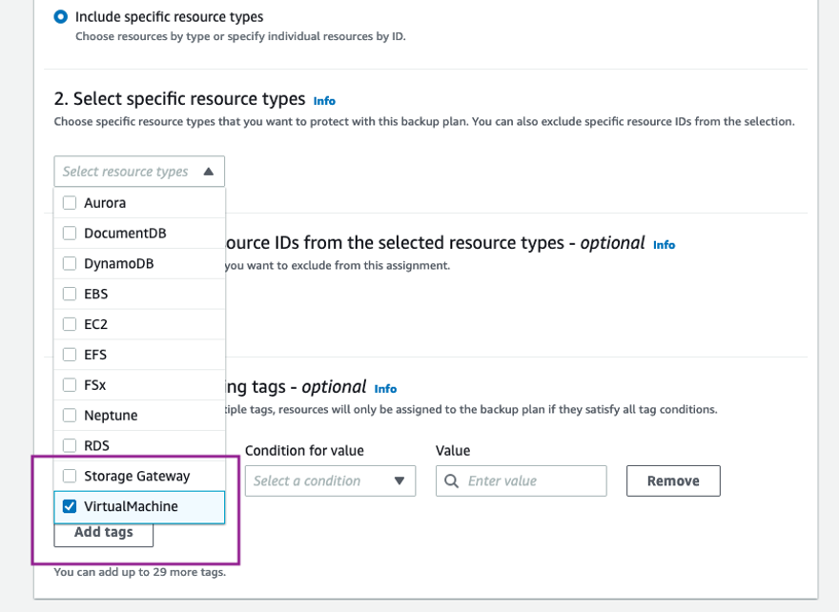Check the Aurora resource type
The width and height of the screenshot is (840, 613).
(x=70, y=202)
